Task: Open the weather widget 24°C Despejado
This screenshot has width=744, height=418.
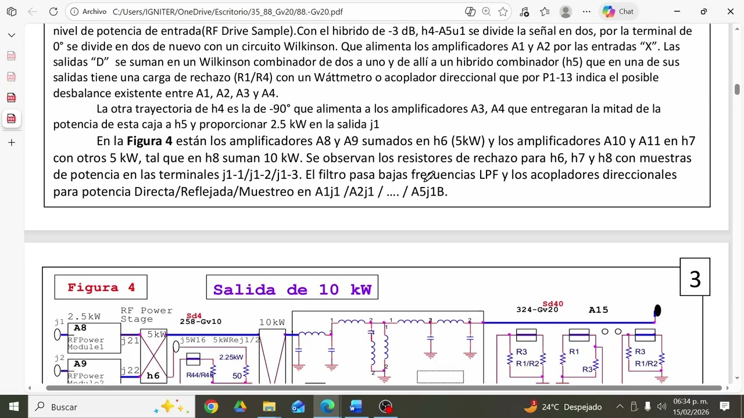Action: coord(563,407)
